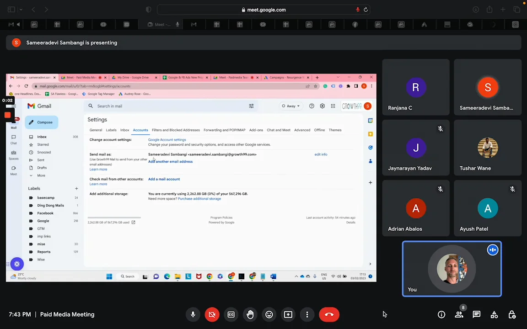
Task: Open Spaces in Gmail left rail
Action: pyautogui.click(x=13, y=155)
